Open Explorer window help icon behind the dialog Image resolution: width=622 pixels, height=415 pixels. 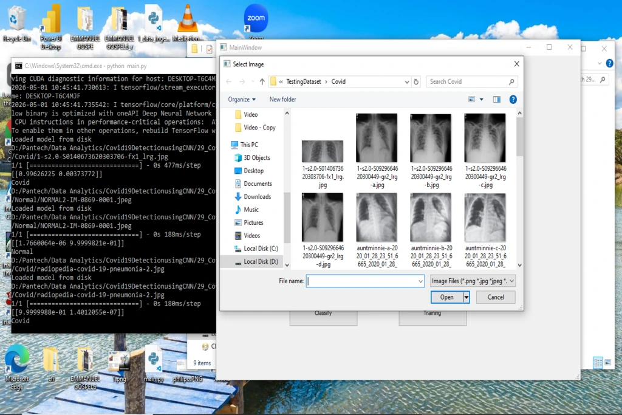click(x=610, y=63)
